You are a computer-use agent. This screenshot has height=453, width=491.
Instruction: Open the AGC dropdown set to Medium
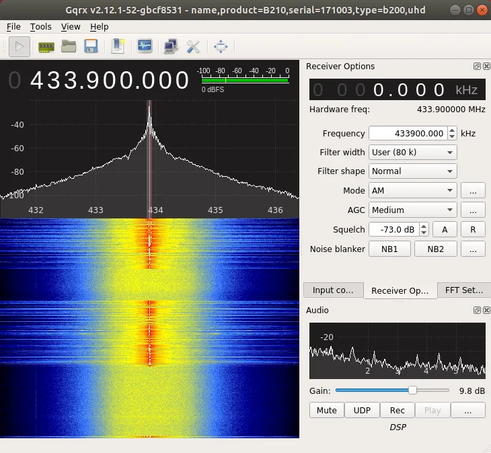(412, 210)
